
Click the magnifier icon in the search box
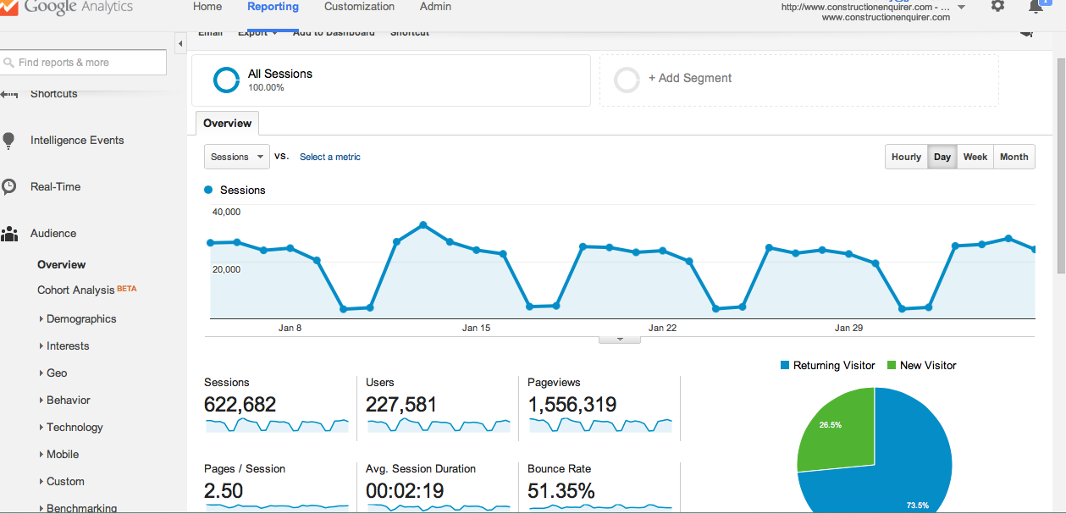click(9, 63)
